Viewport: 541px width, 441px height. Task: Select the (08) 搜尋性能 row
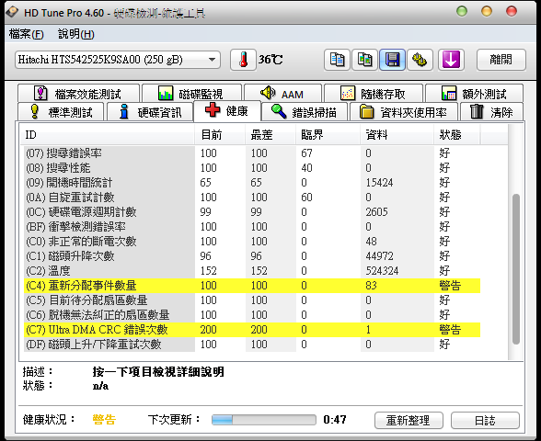[x=252, y=168]
